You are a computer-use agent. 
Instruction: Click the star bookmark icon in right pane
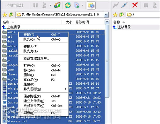click(115, 15)
